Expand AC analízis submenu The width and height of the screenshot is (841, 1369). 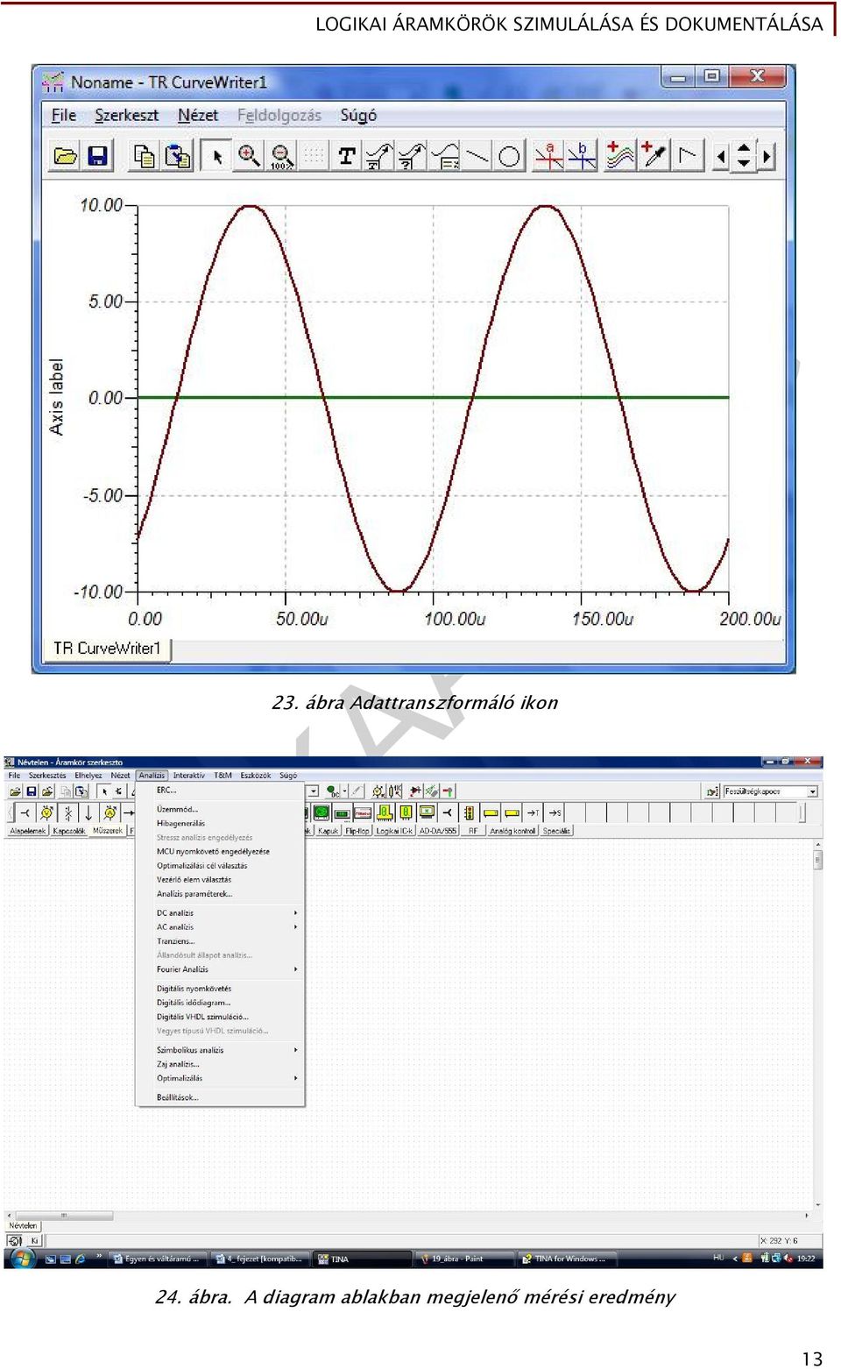220,926
